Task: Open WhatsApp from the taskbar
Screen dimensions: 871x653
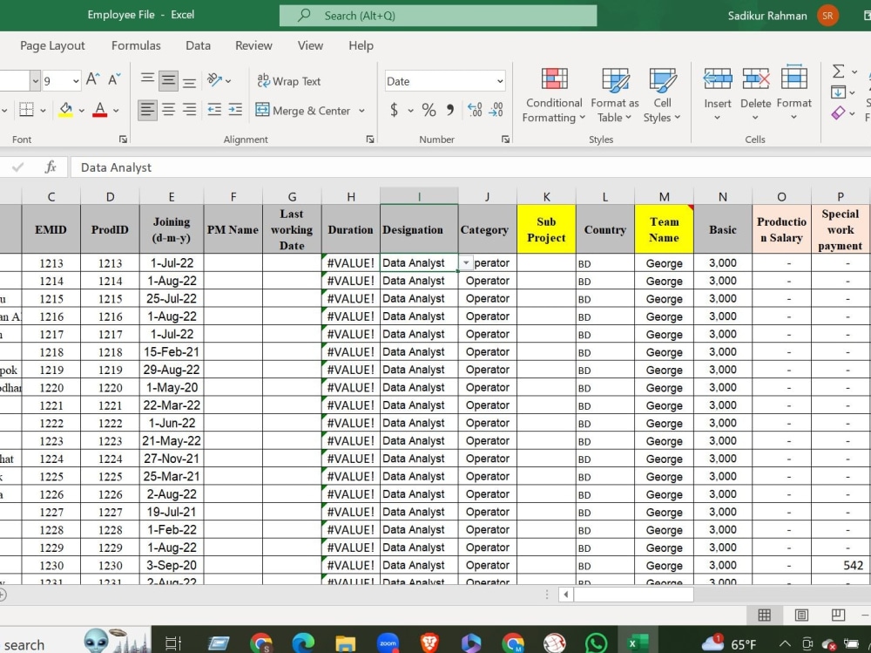Action: click(x=596, y=643)
